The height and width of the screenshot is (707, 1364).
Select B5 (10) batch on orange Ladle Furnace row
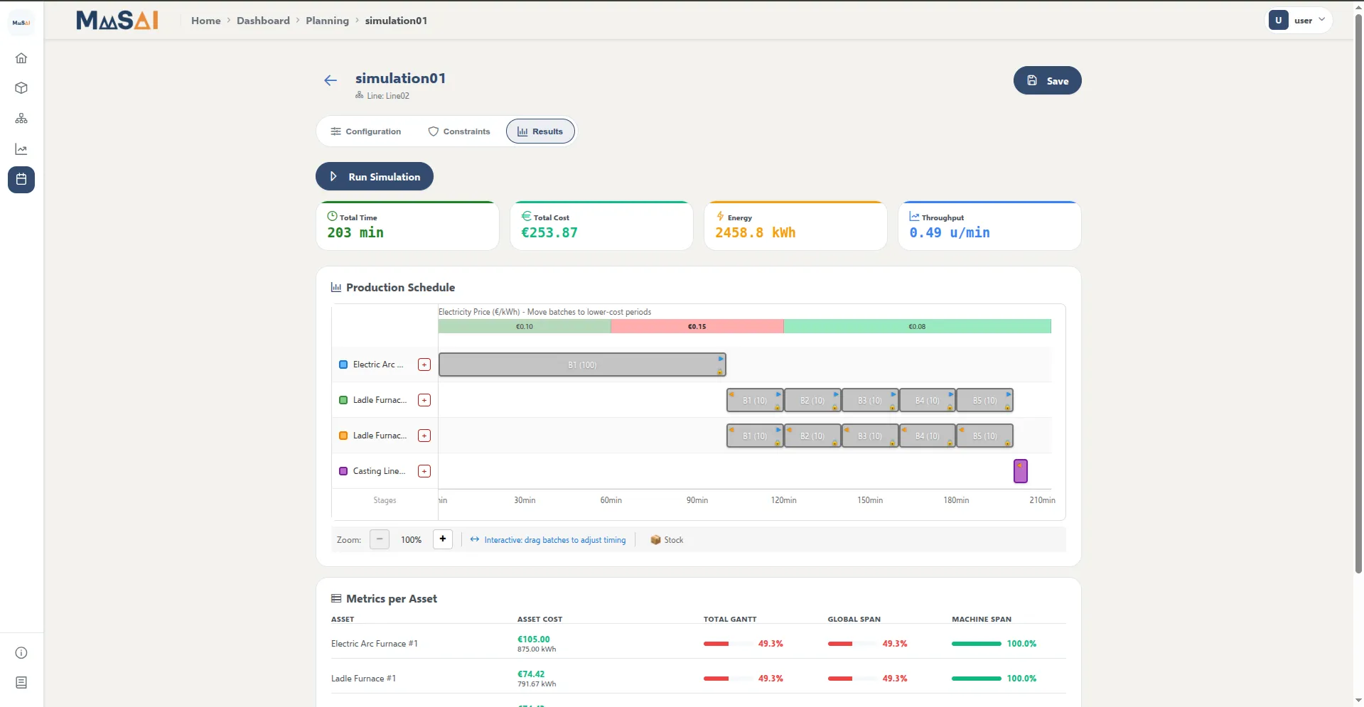pos(984,436)
